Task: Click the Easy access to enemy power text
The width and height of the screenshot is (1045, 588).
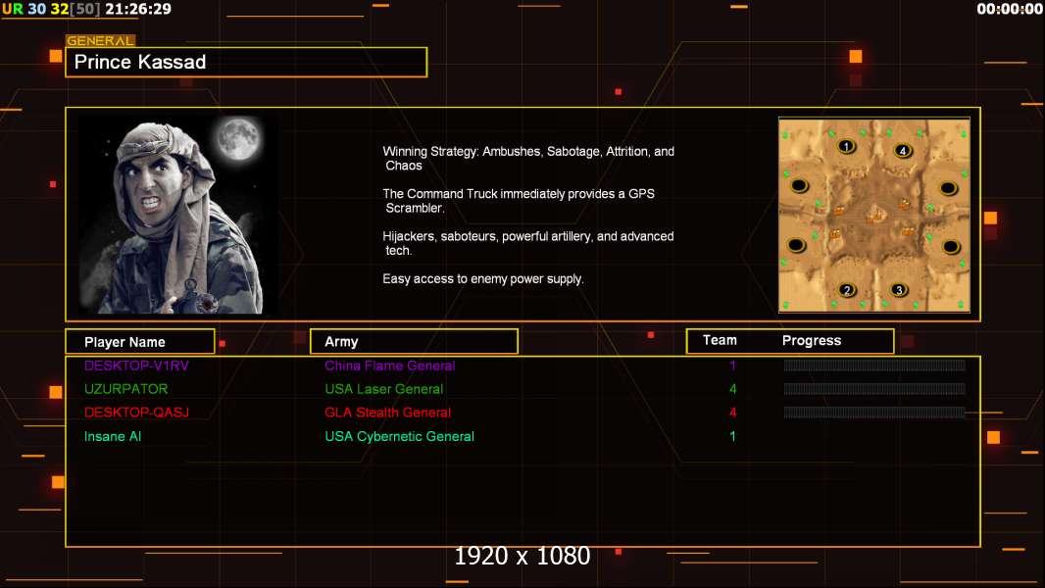Action: click(x=483, y=279)
